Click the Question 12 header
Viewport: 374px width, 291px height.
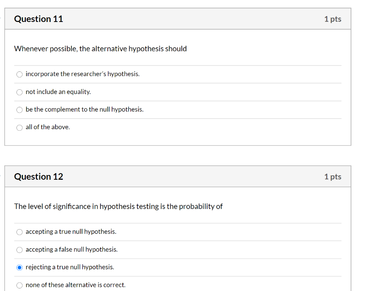pos(38,176)
